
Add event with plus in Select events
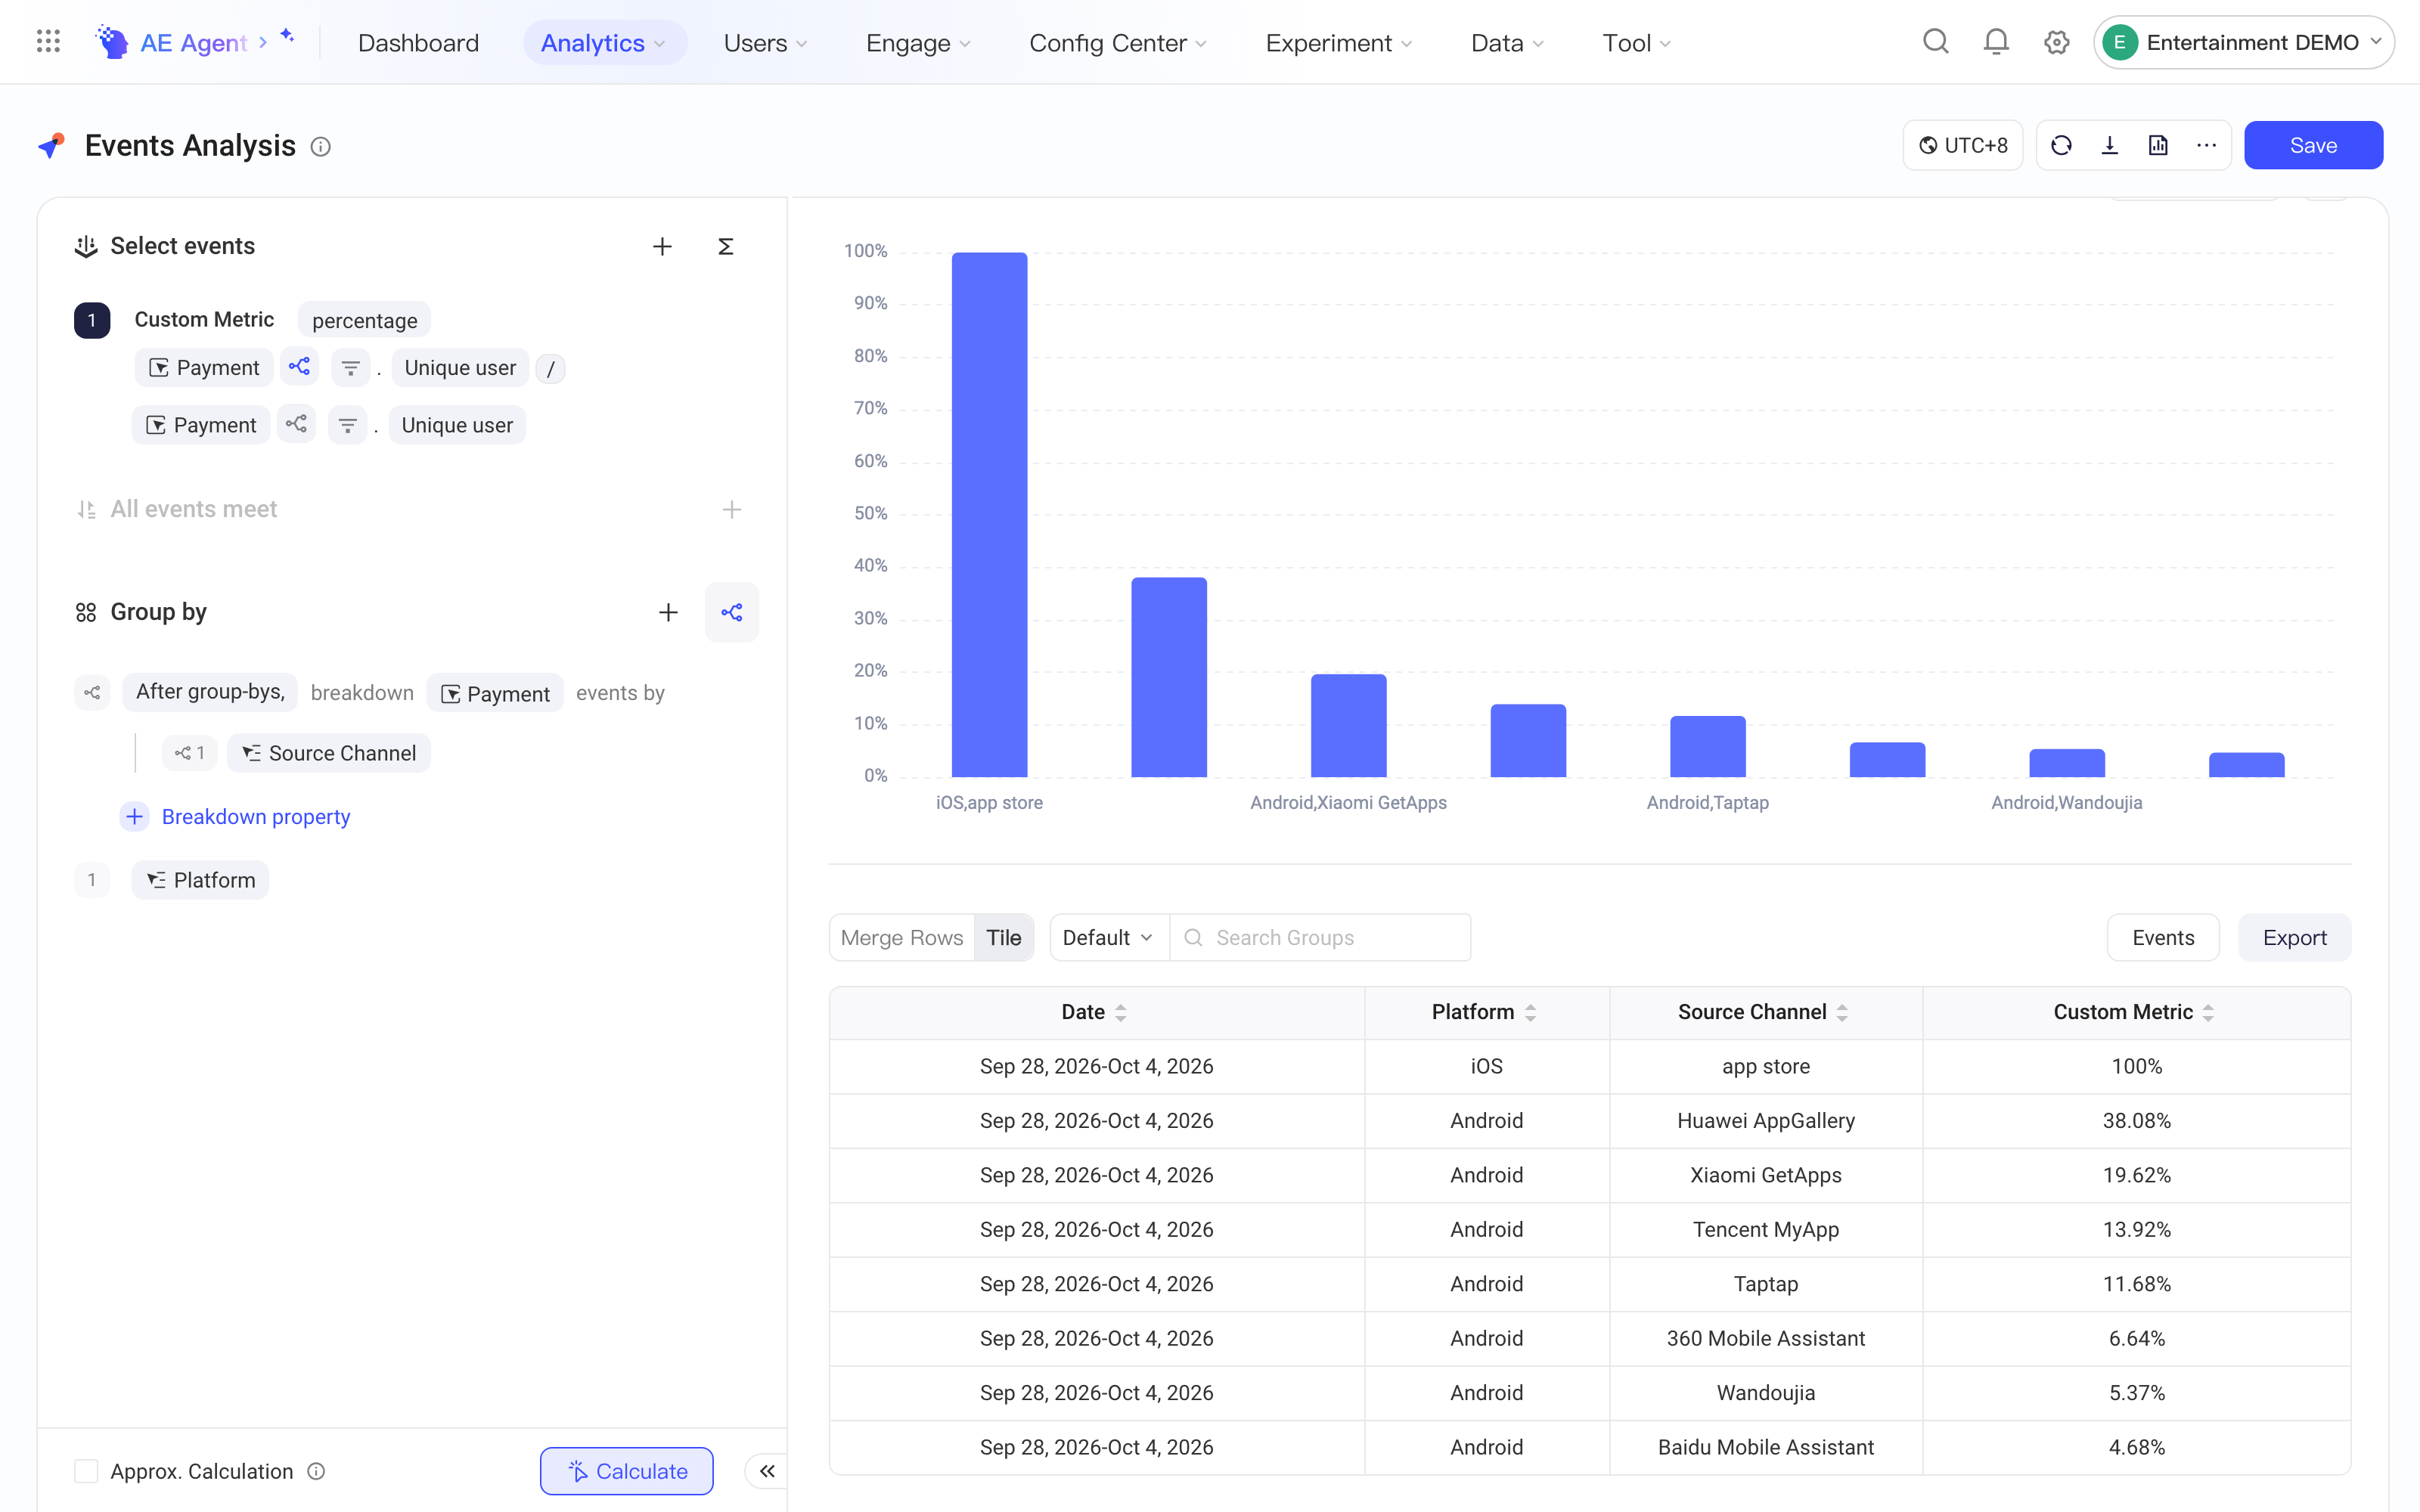click(662, 246)
